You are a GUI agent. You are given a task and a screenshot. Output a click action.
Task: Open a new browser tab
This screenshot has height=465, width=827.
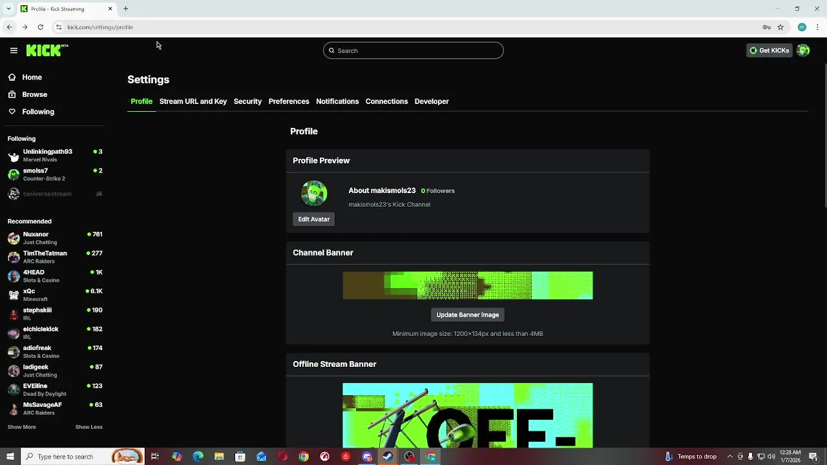pyautogui.click(x=126, y=9)
